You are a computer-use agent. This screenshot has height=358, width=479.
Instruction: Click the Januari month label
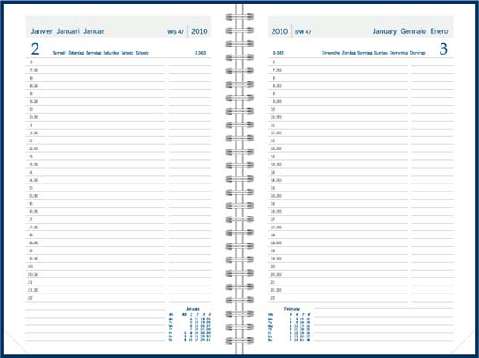(68, 31)
